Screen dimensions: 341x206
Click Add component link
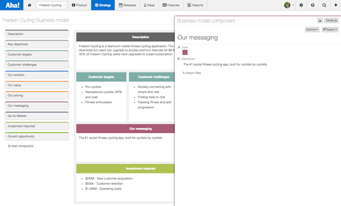click(20, 146)
